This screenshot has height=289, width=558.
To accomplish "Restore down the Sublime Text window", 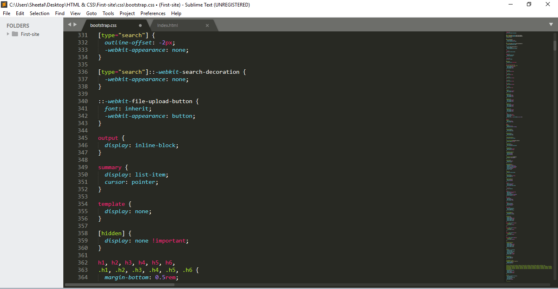I will (x=529, y=4).
